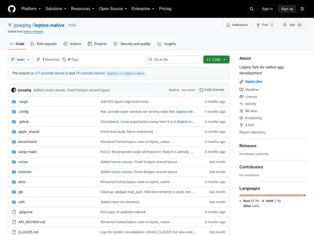Click the Rust portion of languages bar
The image size is (314, 235).
(271, 195)
